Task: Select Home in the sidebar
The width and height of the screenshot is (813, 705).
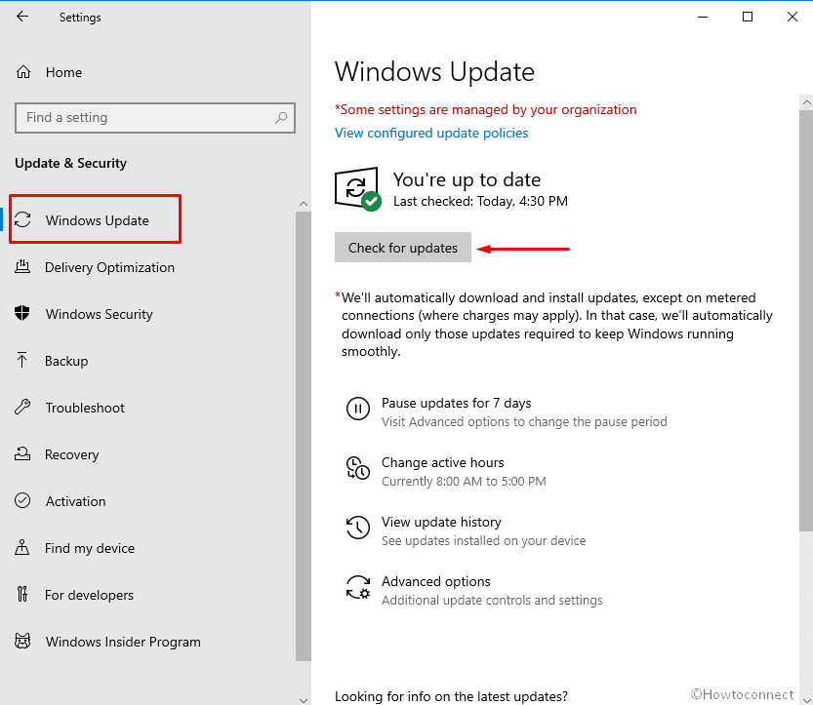Action: pos(63,72)
